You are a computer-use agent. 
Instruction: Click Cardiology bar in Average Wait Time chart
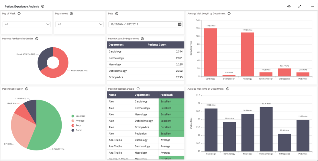click(x=211, y=130)
